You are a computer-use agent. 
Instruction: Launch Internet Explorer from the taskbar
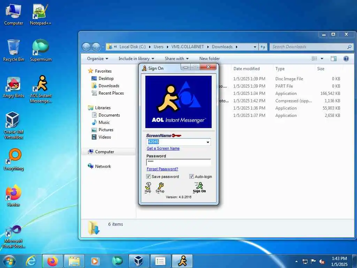(31, 261)
